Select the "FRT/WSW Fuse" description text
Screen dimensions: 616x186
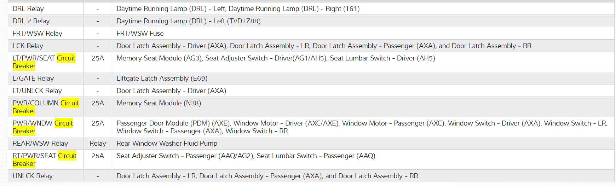[140, 34]
